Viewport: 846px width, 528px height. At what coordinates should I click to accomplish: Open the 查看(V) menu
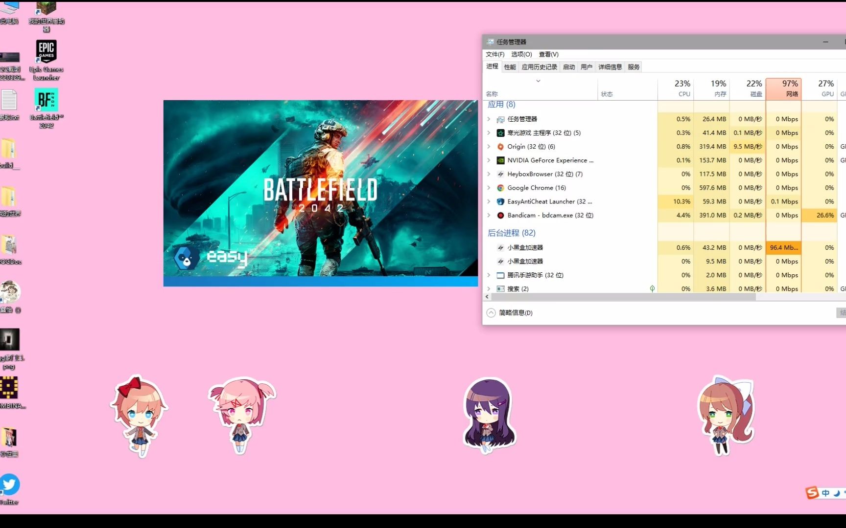click(x=548, y=54)
